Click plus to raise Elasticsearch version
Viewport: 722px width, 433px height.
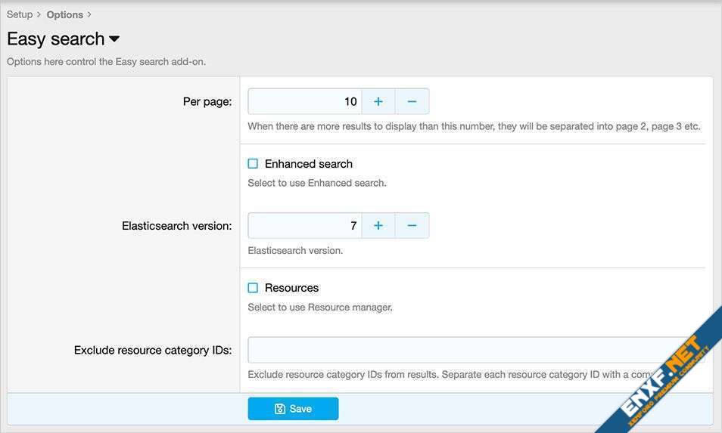click(x=378, y=225)
